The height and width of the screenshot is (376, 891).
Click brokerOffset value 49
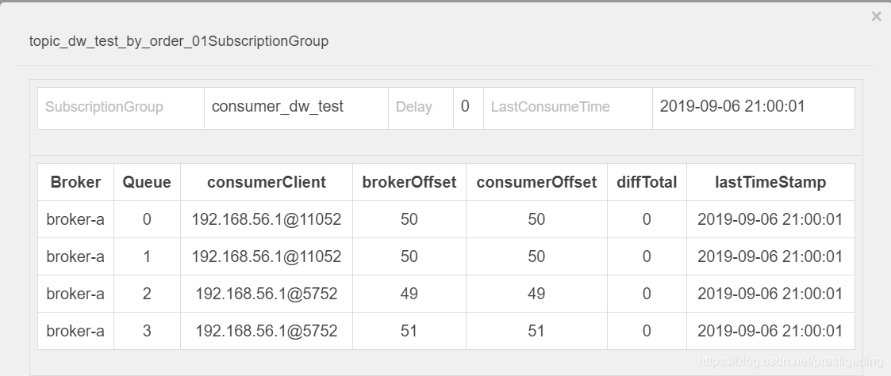point(409,294)
